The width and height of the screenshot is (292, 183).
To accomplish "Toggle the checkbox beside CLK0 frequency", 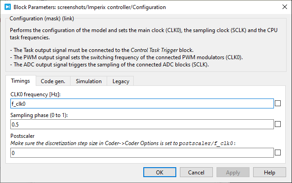I will point(278,103).
